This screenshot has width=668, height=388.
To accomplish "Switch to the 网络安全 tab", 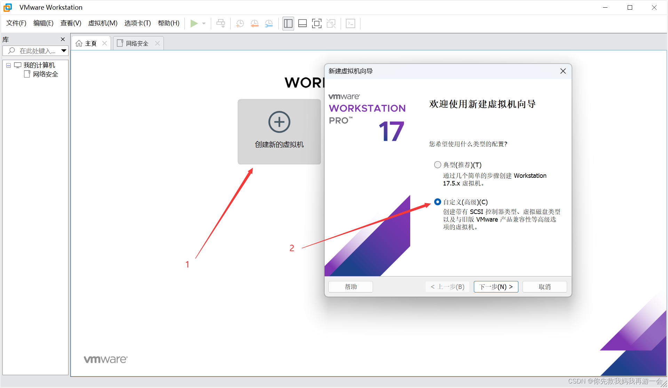I will coord(138,43).
